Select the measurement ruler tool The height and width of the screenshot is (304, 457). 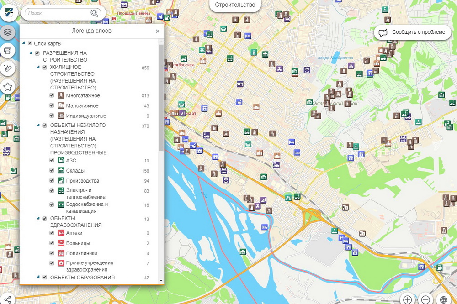[7, 68]
